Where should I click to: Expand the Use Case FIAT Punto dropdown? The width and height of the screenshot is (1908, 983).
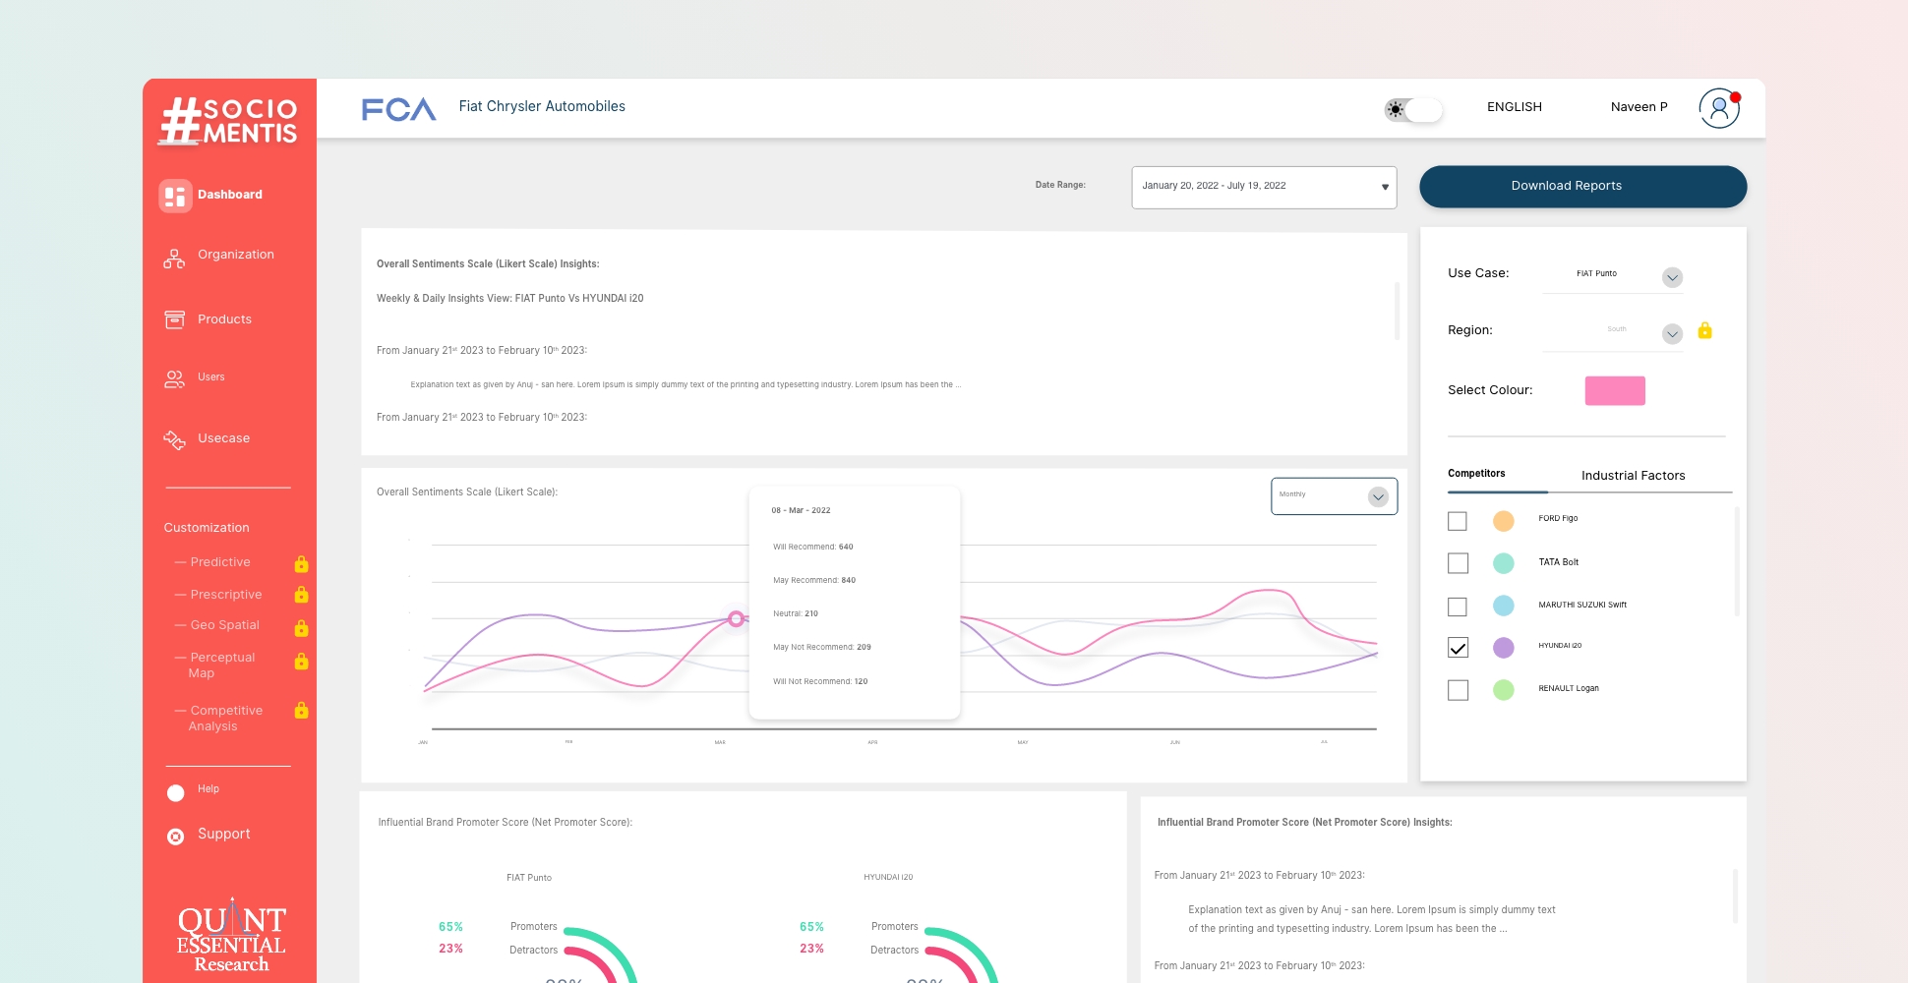1672,277
